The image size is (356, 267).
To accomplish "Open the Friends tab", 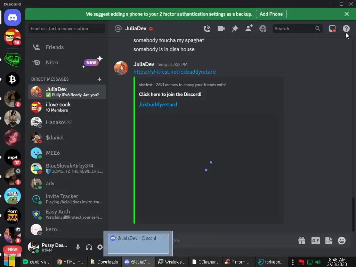I will pyautogui.click(x=67, y=47).
